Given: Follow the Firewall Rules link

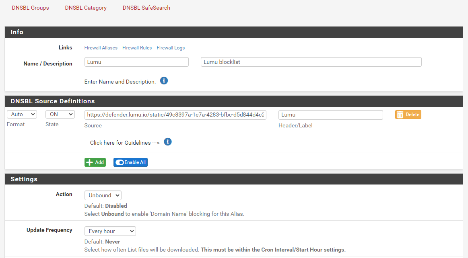Looking at the screenshot, I should 137,48.
